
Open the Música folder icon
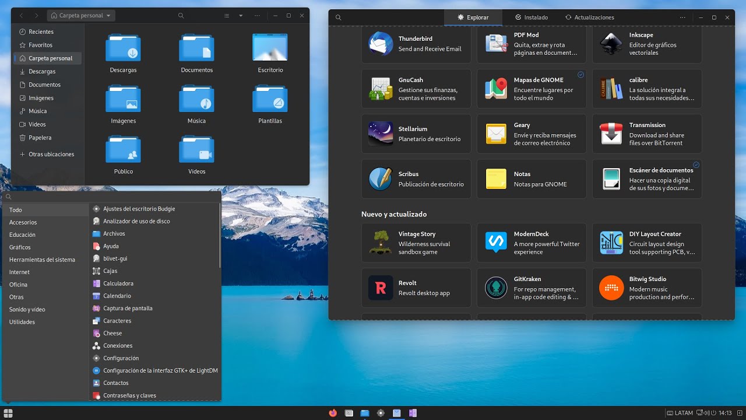(196, 99)
